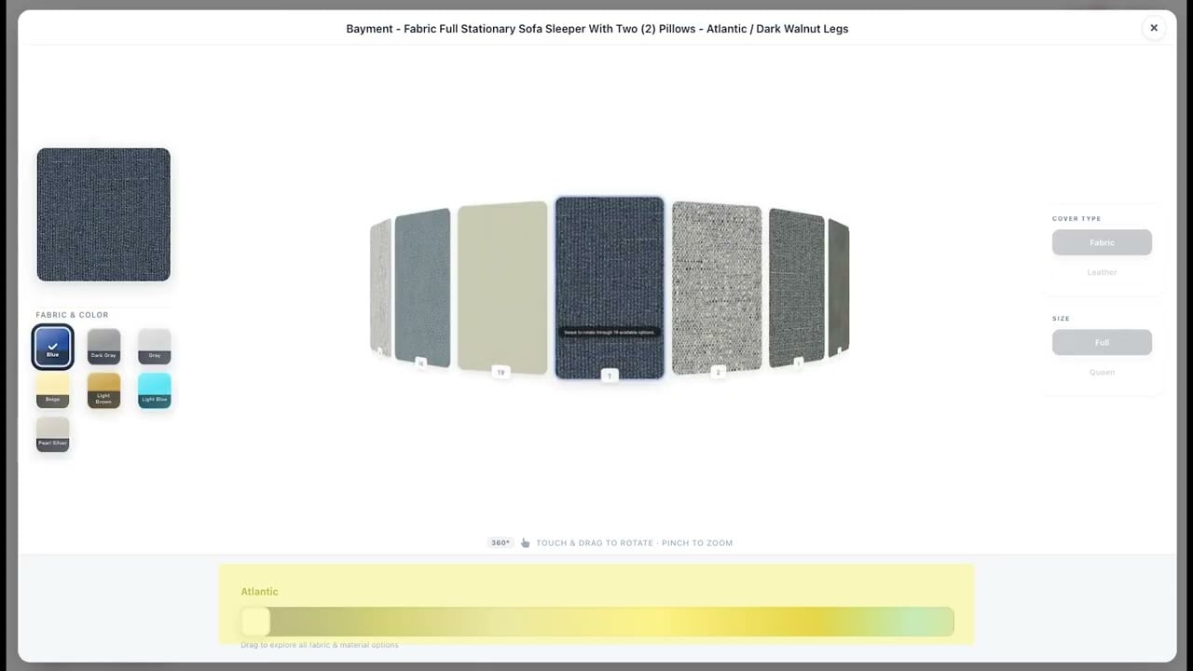The height and width of the screenshot is (671, 1193).
Task: Select fabric card number 19 in carousel
Action: point(502,288)
